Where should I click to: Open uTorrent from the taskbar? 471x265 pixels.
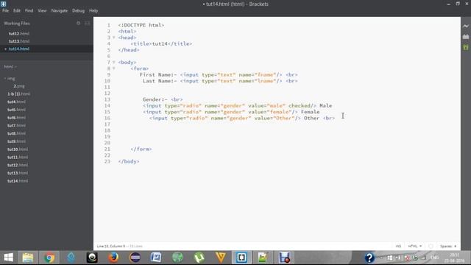(199, 258)
